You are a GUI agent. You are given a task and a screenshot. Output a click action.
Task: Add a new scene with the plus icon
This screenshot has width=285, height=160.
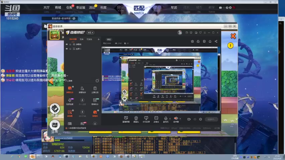(99, 39)
